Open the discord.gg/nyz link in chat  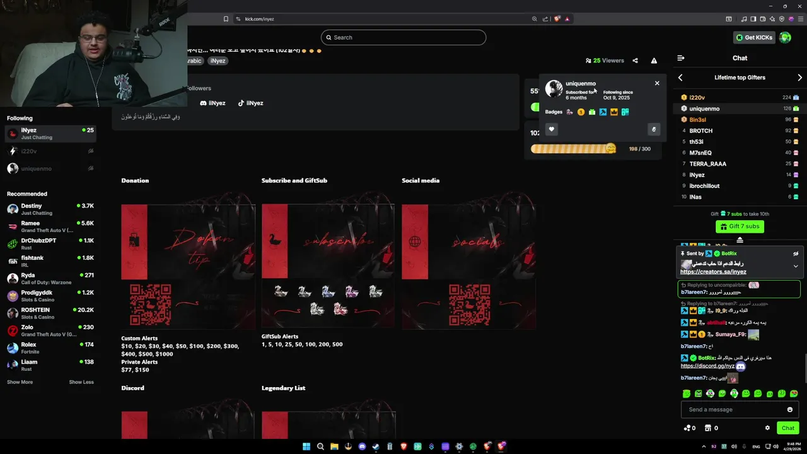pyautogui.click(x=707, y=366)
